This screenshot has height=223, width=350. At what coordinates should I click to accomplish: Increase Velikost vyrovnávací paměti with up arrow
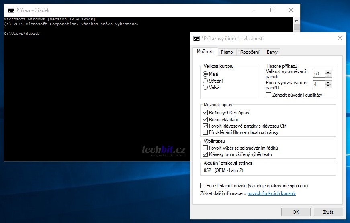click(x=328, y=72)
